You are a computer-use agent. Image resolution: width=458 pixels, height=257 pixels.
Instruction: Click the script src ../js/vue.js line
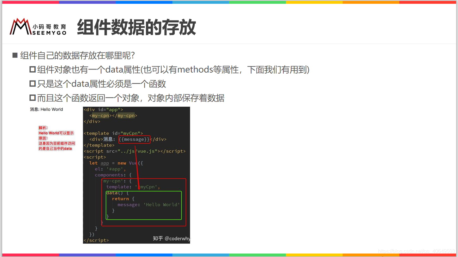[135, 151]
